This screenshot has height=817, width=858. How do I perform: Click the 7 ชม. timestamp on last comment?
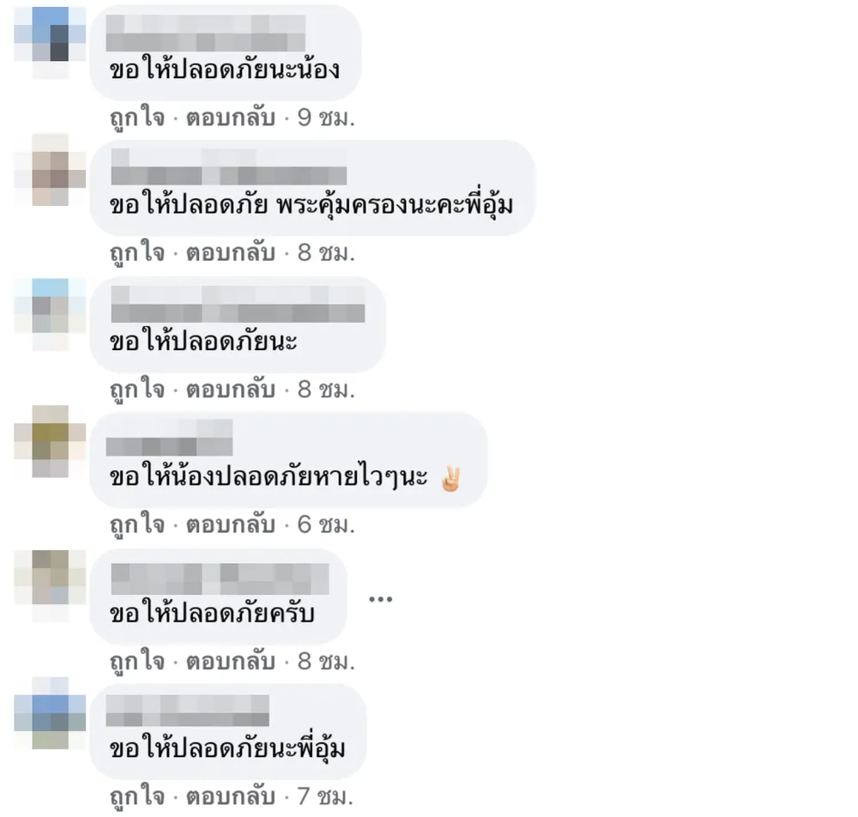point(325,796)
